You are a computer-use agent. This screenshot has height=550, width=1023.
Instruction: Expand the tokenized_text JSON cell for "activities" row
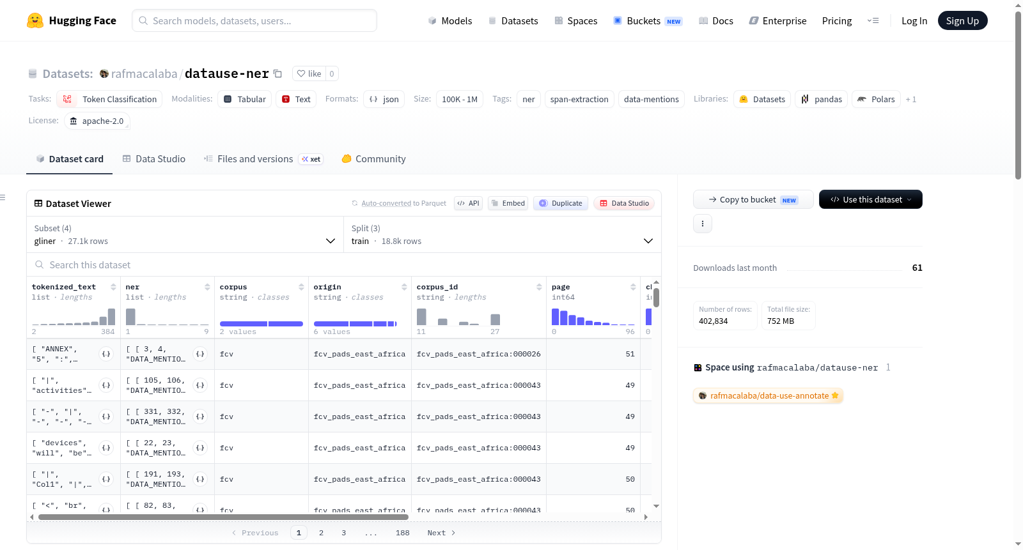(106, 385)
